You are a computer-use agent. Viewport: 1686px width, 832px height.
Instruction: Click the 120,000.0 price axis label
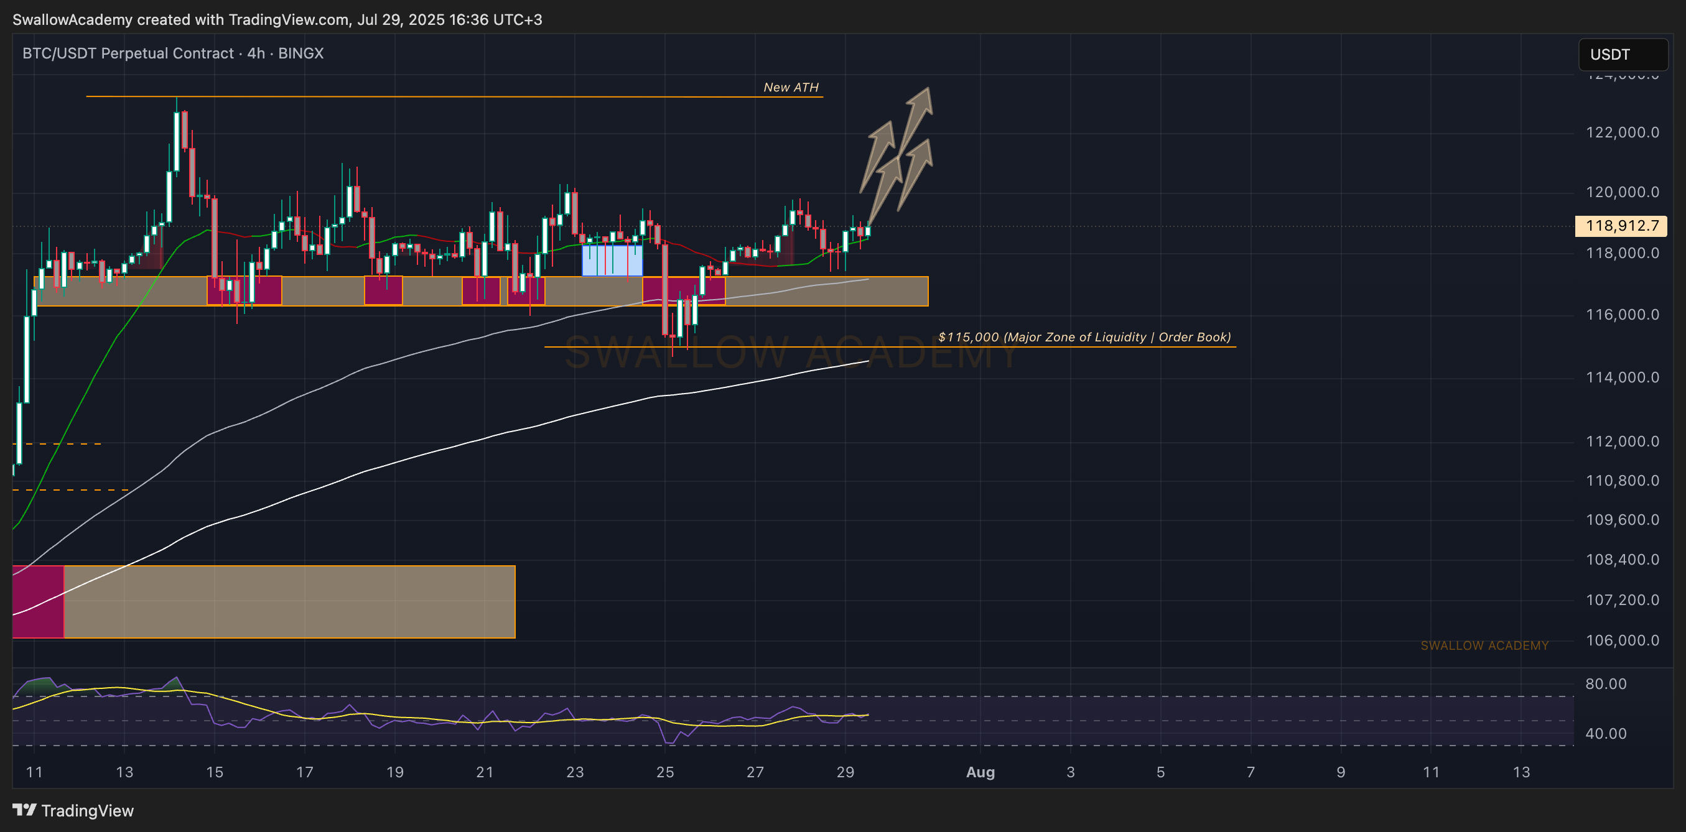pos(1622,192)
